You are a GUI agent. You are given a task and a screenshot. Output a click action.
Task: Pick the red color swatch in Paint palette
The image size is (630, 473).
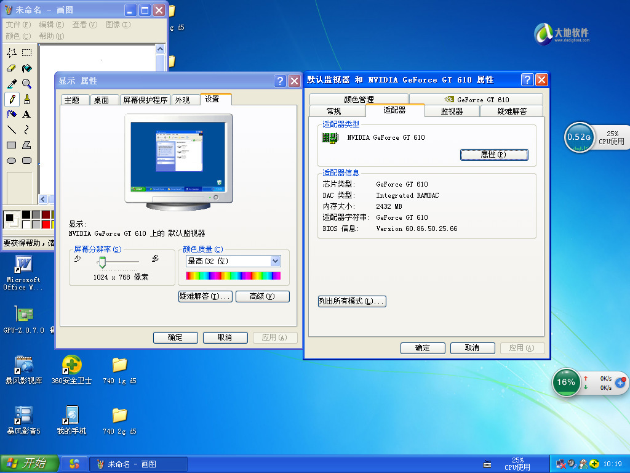(46, 224)
